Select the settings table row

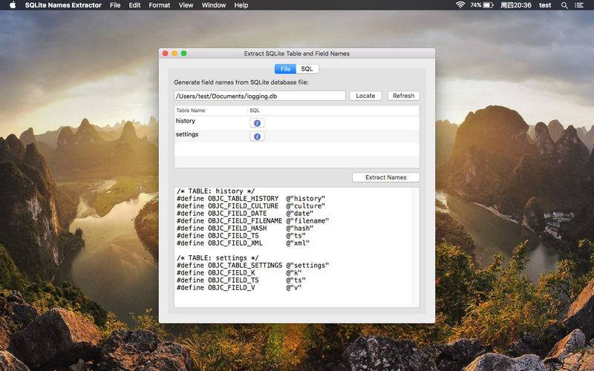(x=296, y=137)
